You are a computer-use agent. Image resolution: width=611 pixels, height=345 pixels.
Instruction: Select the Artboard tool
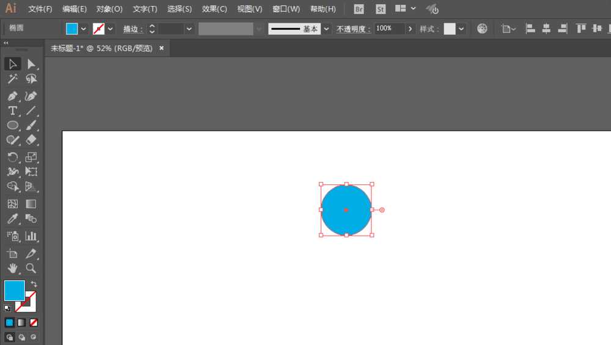12,253
